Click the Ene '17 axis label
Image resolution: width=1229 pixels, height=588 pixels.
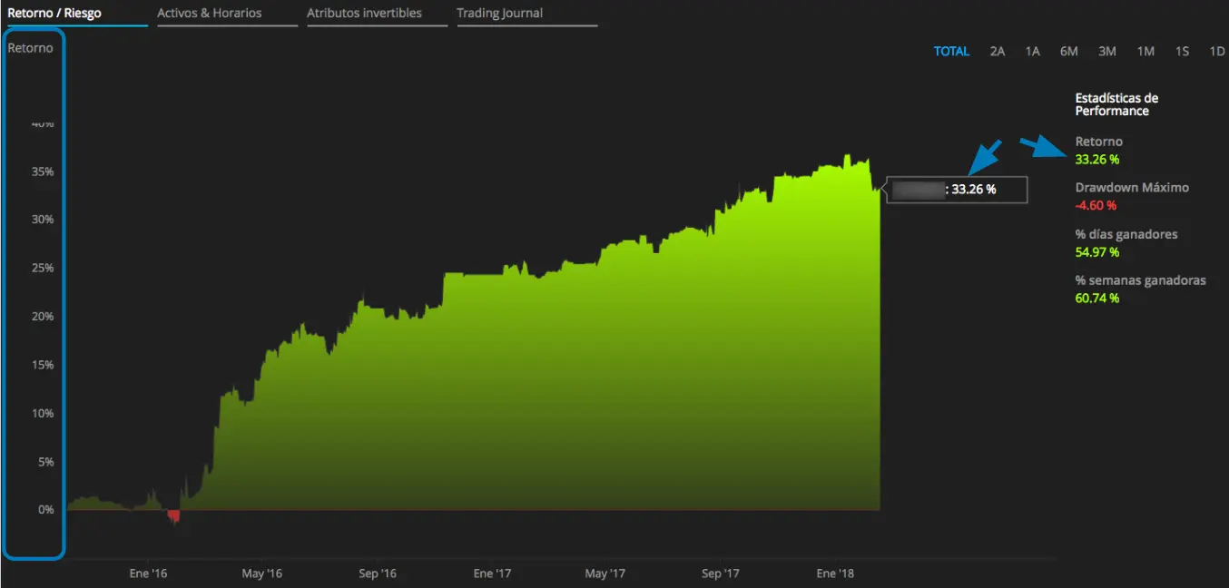pyautogui.click(x=492, y=573)
